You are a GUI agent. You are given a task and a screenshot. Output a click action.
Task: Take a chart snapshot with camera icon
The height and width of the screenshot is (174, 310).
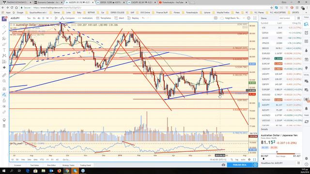[223, 165]
